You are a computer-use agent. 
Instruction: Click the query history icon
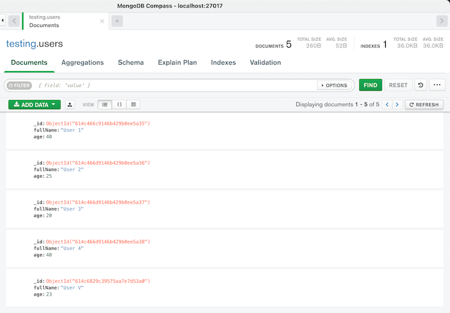point(420,85)
